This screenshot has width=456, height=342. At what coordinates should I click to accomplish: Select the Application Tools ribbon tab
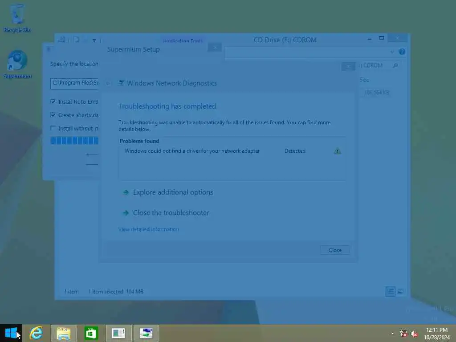pos(183,41)
